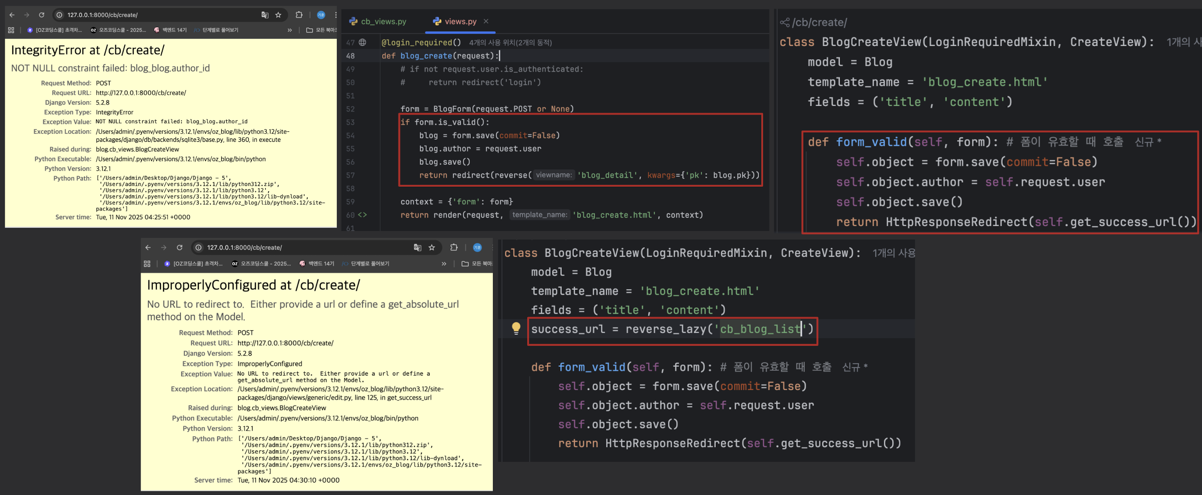The width and height of the screenshot is (1202, 495).
Task: Click star icon in ImproperlyConfigured browser
Action: (x=432, y=247)
